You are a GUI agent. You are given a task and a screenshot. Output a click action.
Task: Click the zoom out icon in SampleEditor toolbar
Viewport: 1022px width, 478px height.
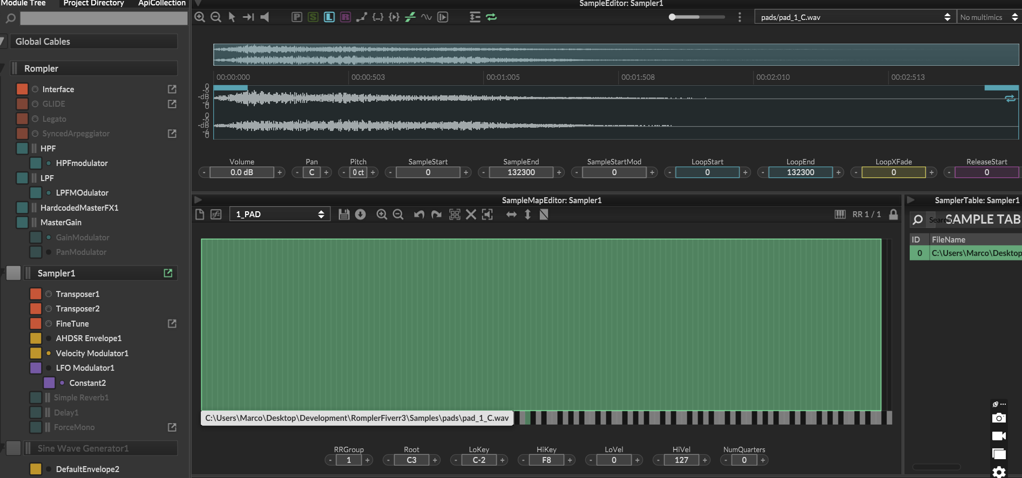[215, 17]
